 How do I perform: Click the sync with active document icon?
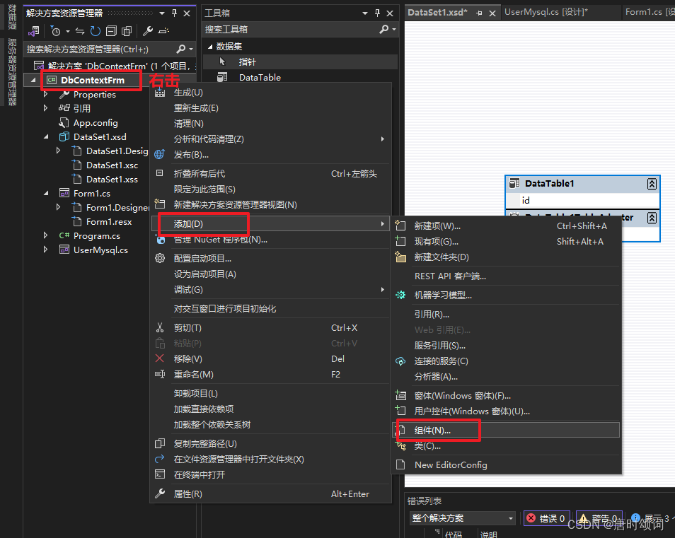[79, 31]
